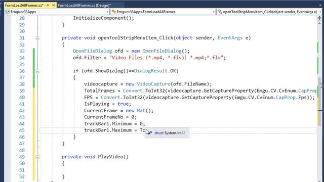The width and height of the screenshot is (324, 182).
Task: Collapse the if ShowDialog block outline
Action: (37, 71)
